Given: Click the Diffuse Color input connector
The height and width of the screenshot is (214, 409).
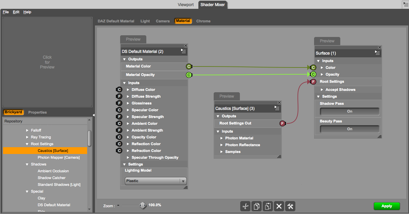Looking at the screenshot, I should [119, 90].
